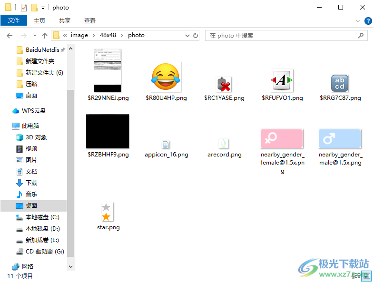This screenshot has height=282, width=374.
Task: Expand the address bar history dropdown
Action: click(x=187, y=36)
